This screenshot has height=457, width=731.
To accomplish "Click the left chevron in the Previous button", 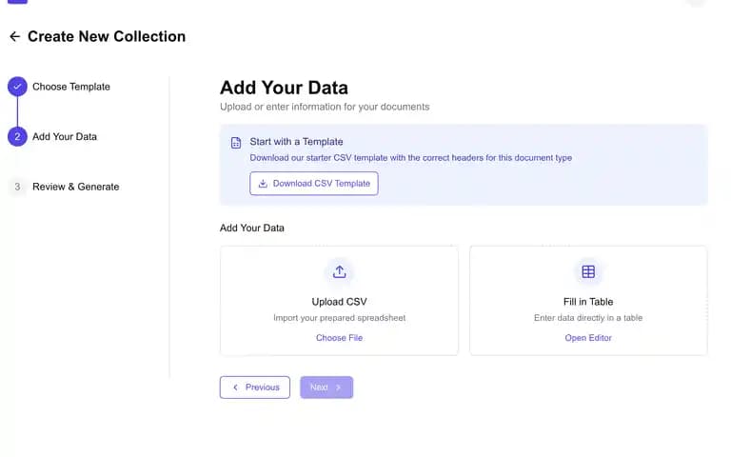I will tap(235, 387).
